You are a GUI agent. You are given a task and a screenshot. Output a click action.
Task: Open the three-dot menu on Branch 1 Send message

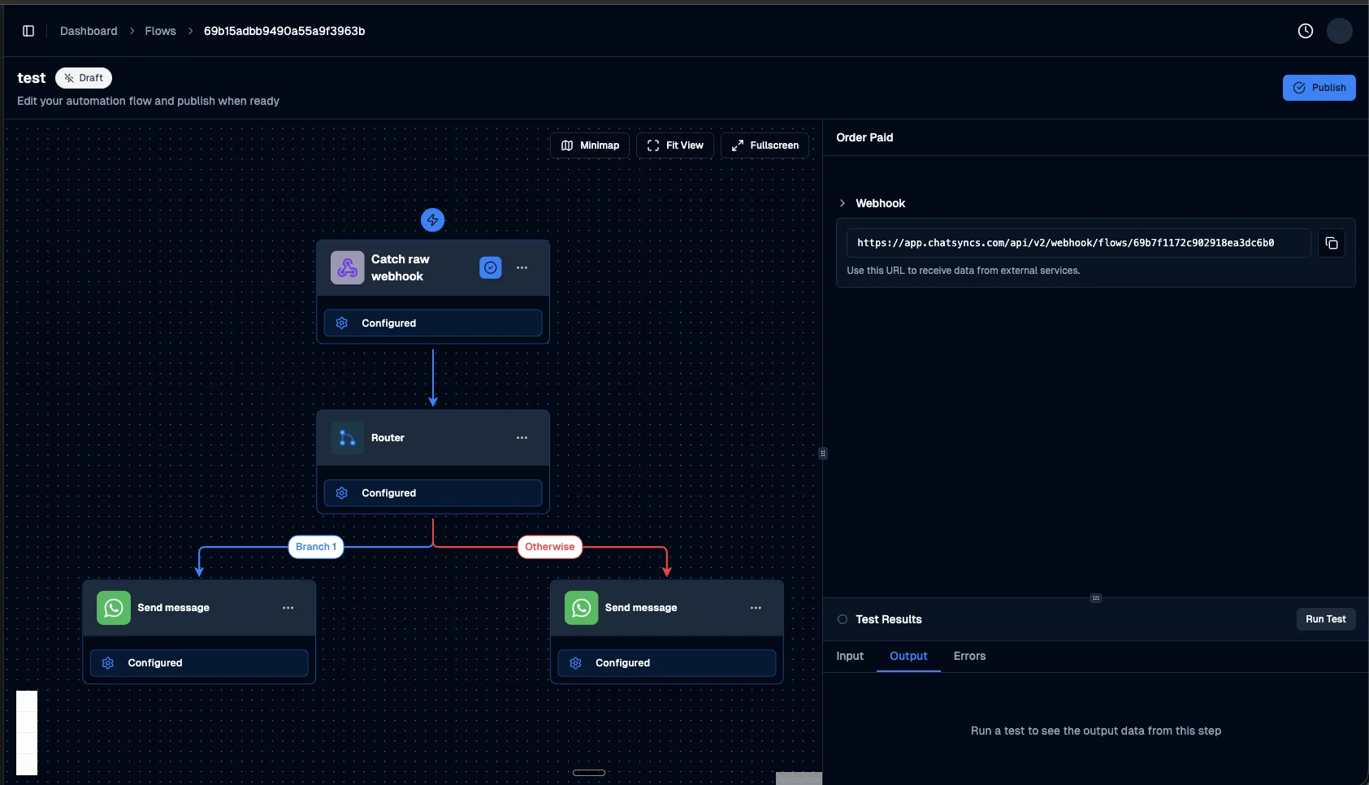tap(288, 607)
